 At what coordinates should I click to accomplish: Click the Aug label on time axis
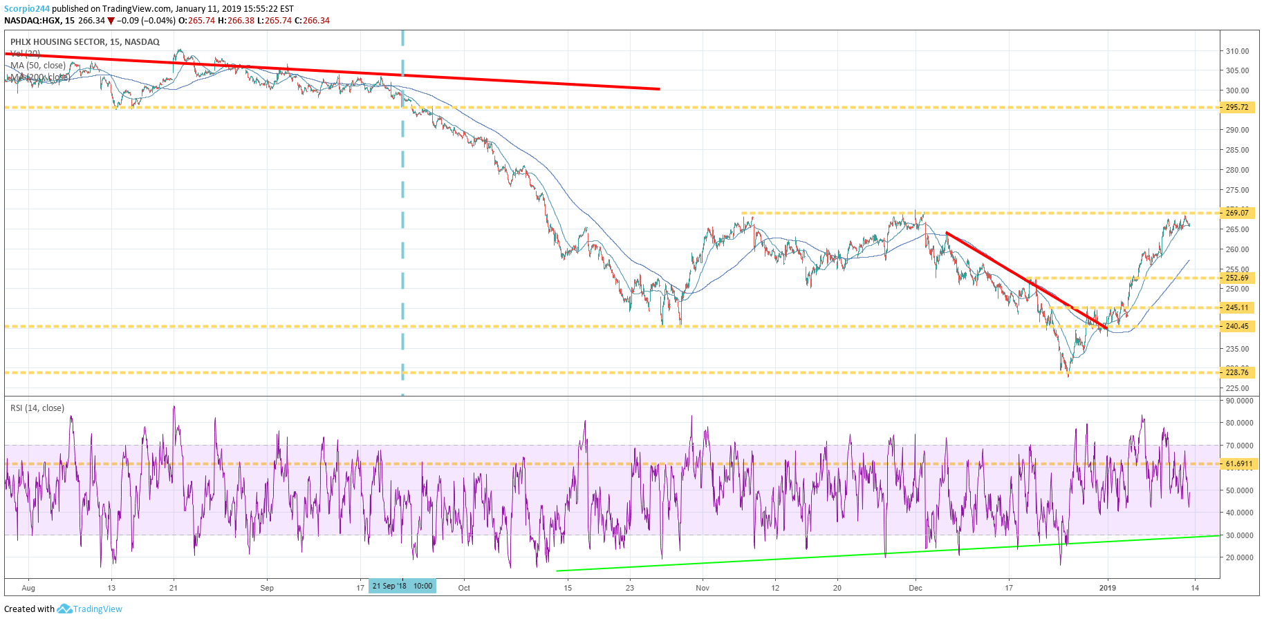click(28, 589)
